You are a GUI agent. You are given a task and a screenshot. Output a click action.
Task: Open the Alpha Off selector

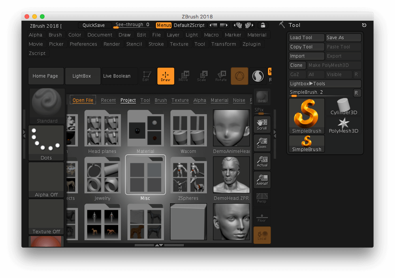click(46, 180)
